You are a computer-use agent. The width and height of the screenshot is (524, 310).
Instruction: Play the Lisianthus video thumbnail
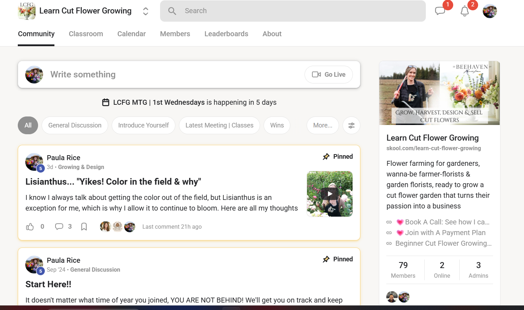(330, 194)
